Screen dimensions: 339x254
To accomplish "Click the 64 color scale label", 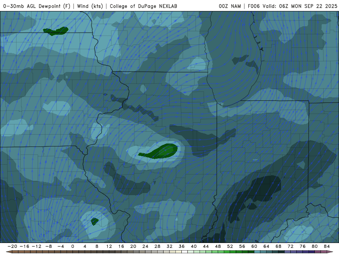I will tap(267, 246).
